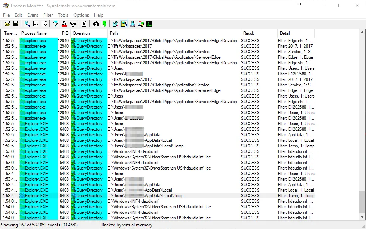Open Find with the binoculars icon
366x229 pixels.
tap(96, 24)
